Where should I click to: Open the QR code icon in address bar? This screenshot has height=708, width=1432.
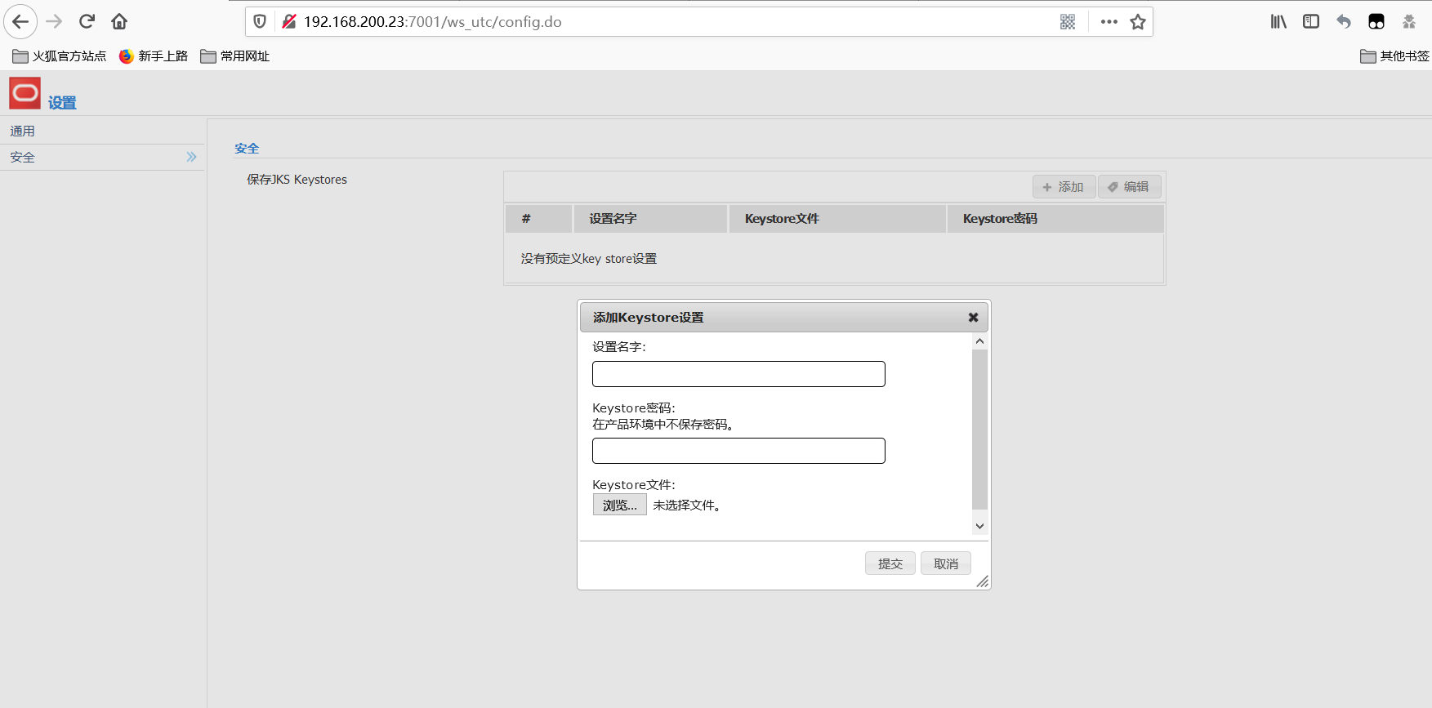click(x=1068, y=22)
